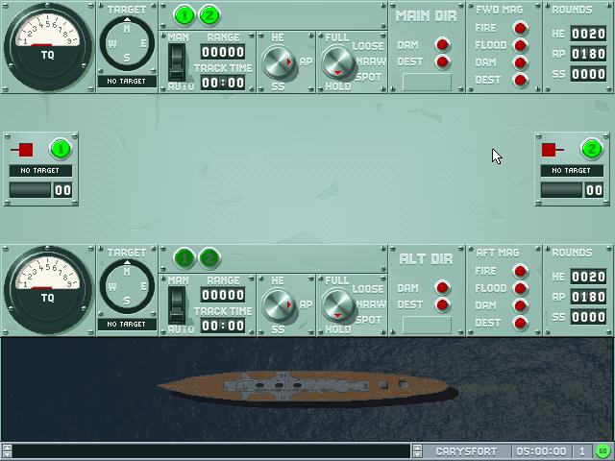Click turret 2 button in alt director panel
615x461 pixels.
pos(209,257)
